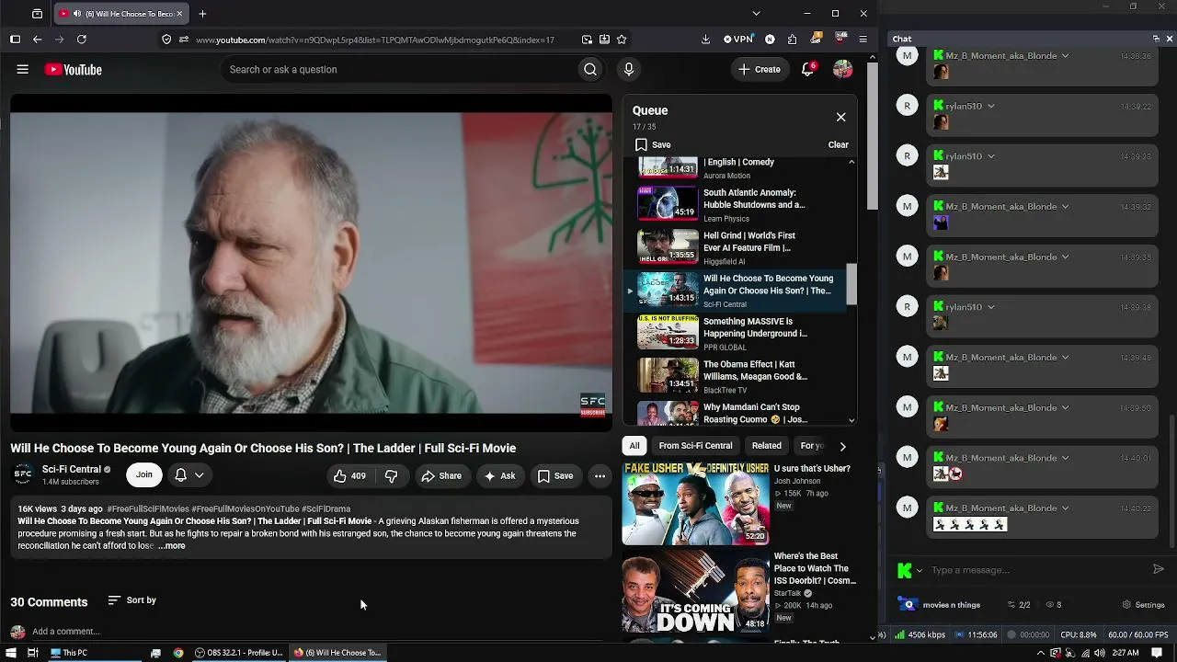Open YouTube notifications bell
Image resolution: width=1177 pixels, height=662 pixels.
tap(807, 69)
